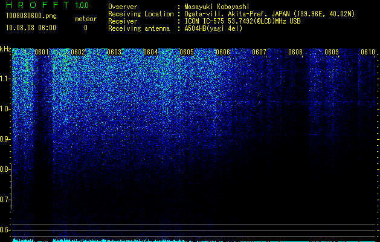Click the meteor label
The image size is (380, 242).
[x=86, y=19]
